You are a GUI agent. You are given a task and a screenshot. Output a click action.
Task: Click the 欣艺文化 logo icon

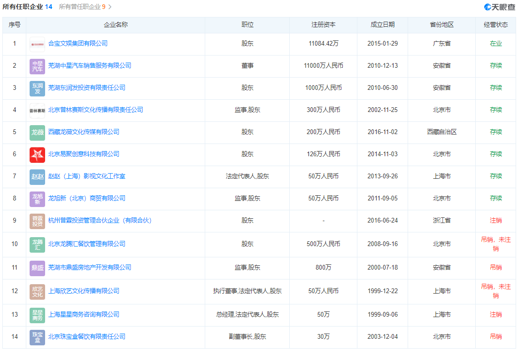pos(37,292)
